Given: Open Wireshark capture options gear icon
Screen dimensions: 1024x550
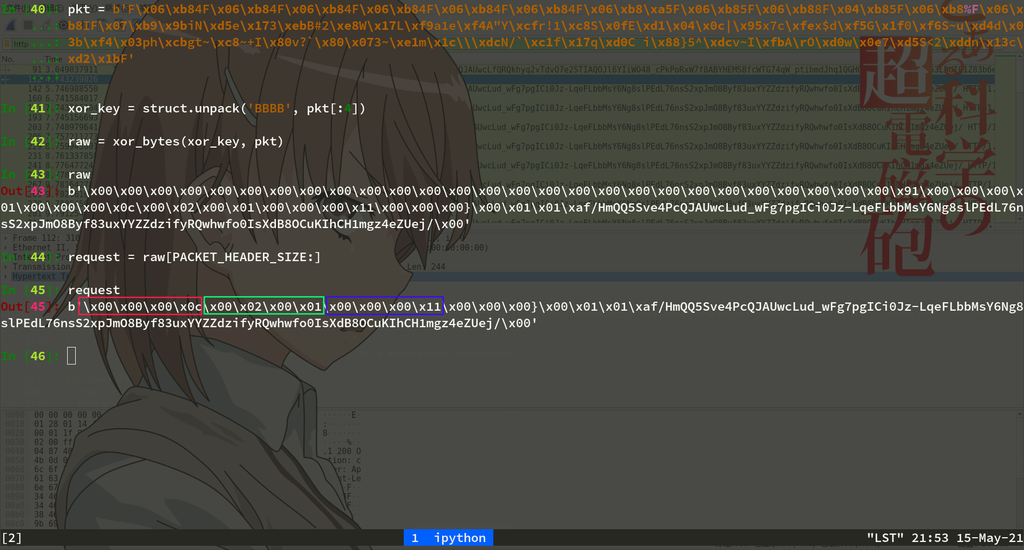Looking at the screenshot, I should pyautogui.click(x=62, y=25).
